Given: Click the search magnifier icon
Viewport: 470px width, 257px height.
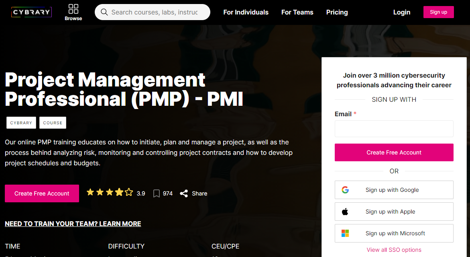Looking at the screenshot, I should 104,12.
